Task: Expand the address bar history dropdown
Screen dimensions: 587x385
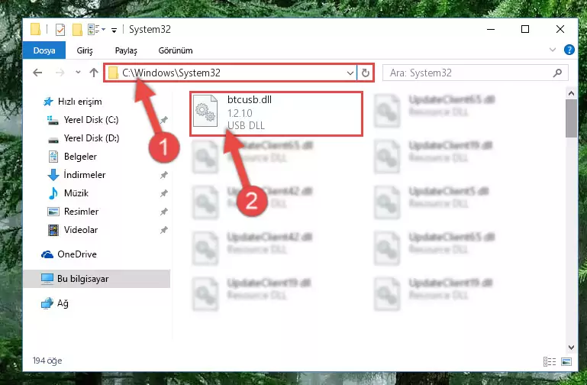Action: pos(350,73)
